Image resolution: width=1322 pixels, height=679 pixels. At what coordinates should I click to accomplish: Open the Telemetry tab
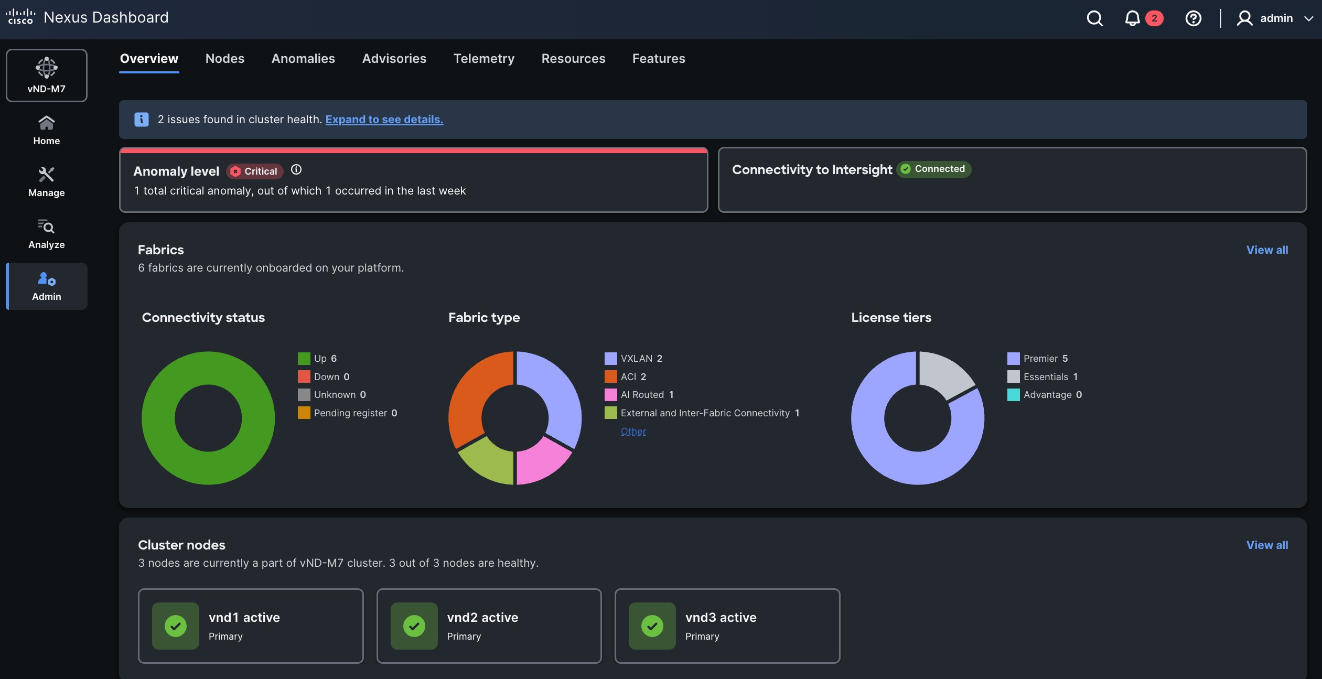click(x=484, y=59)
